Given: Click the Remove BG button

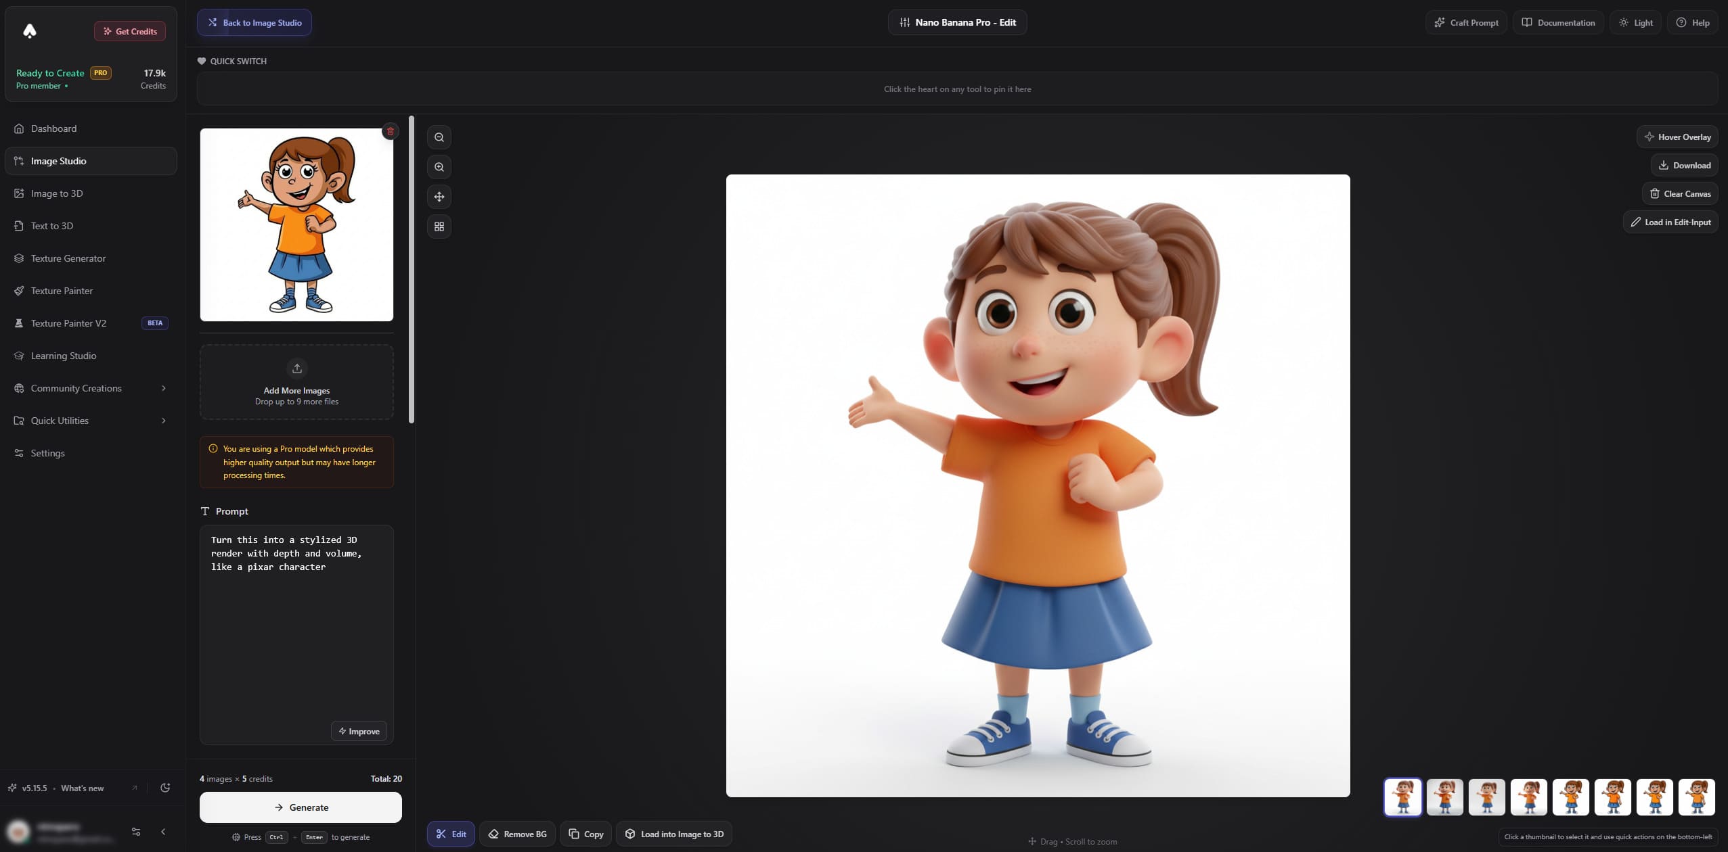Looking at the screenshot, I should pos(518,834).
